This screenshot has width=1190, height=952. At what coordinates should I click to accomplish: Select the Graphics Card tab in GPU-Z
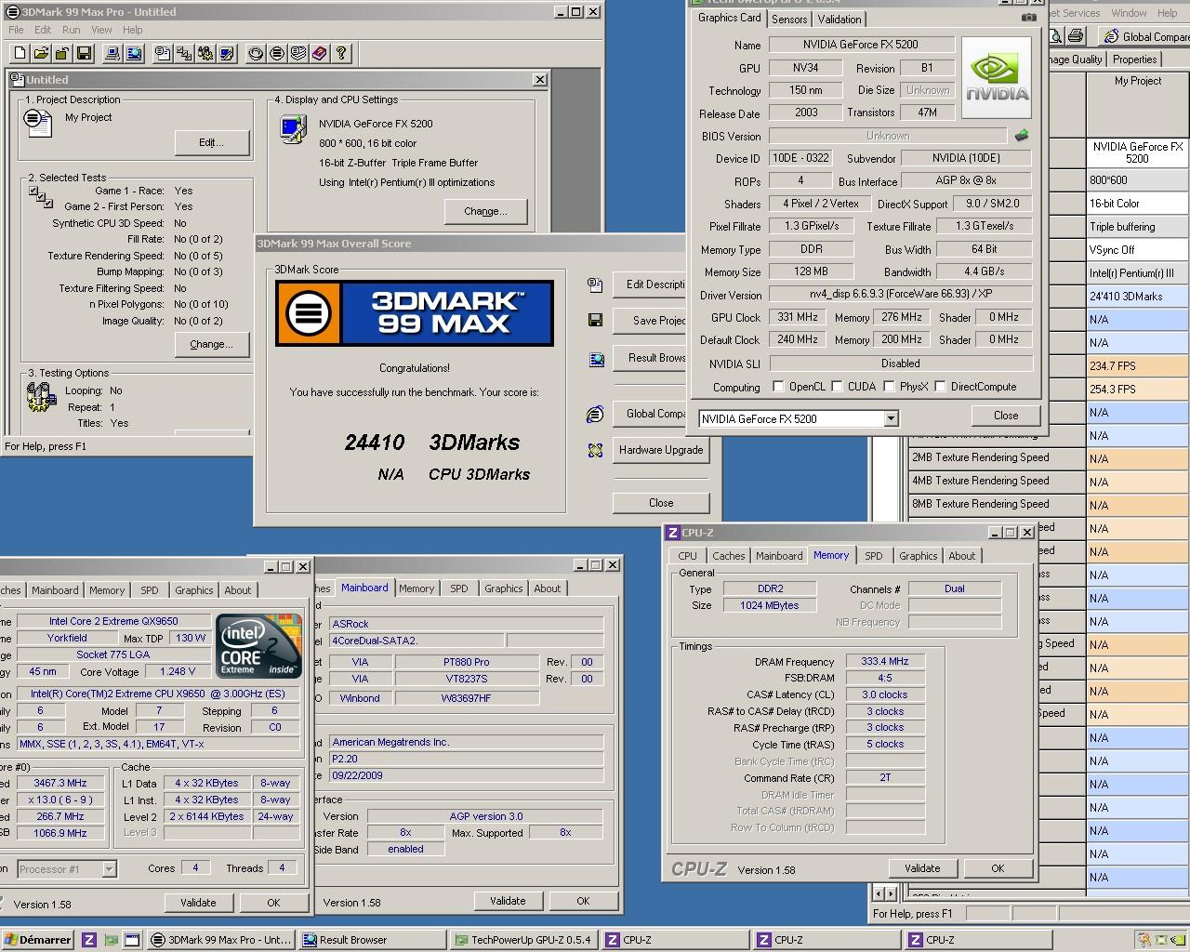(730, 18)
